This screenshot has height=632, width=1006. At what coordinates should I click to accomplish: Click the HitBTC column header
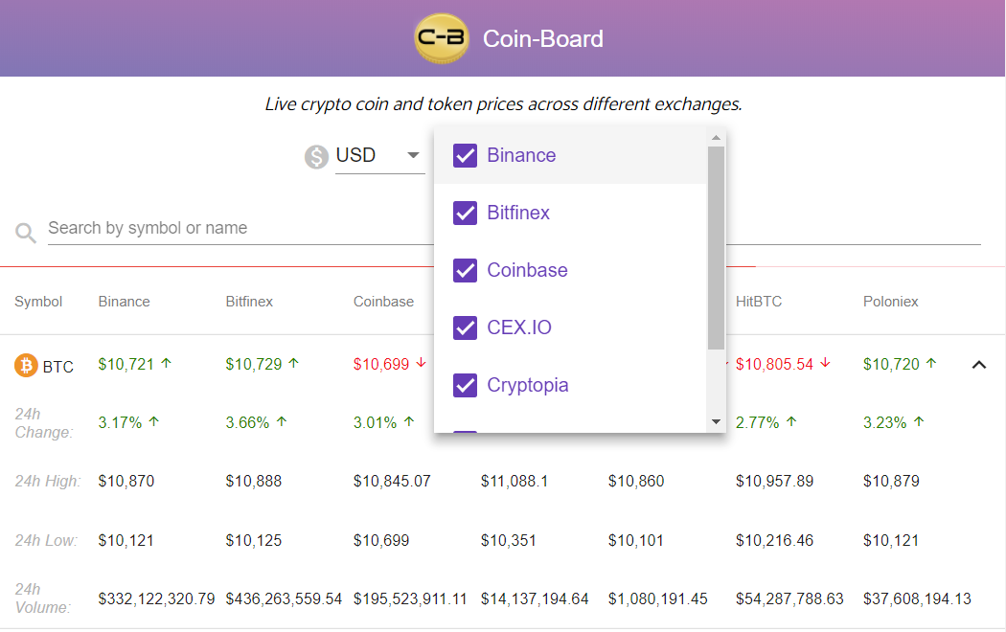point(758,301)
